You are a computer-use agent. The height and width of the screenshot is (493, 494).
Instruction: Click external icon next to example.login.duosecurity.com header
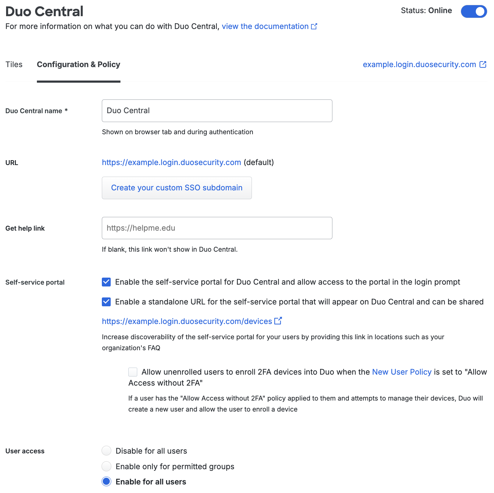click(483, 64)
